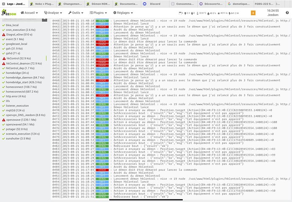Switch to the Nebz > Plug... browser tab
292x202 pixels.
coord(42,4)
